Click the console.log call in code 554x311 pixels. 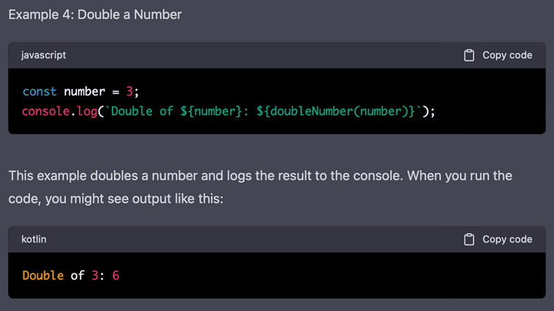[x=59, y=112]
